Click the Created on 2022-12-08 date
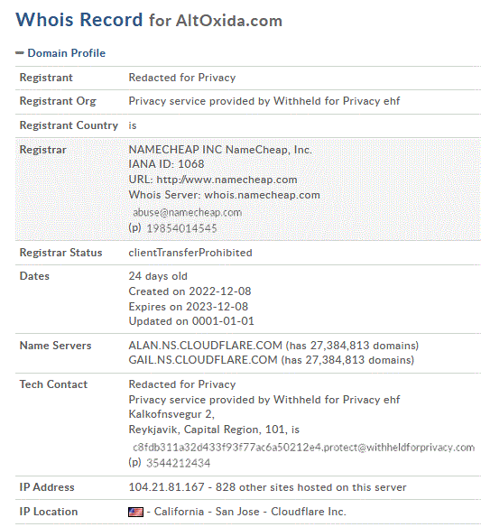Image resolution: width=481 pixels, height=527 pixels. 190,291
